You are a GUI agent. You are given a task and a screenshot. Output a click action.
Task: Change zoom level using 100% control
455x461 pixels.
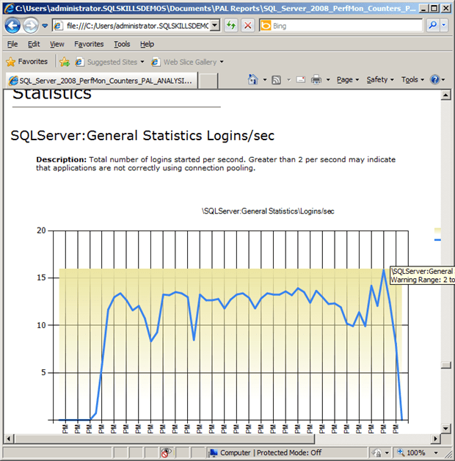(x=418, y=453)
